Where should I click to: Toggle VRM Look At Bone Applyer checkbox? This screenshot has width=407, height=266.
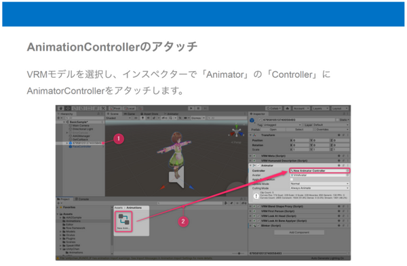pyautogui.click(x=258, y=221)
